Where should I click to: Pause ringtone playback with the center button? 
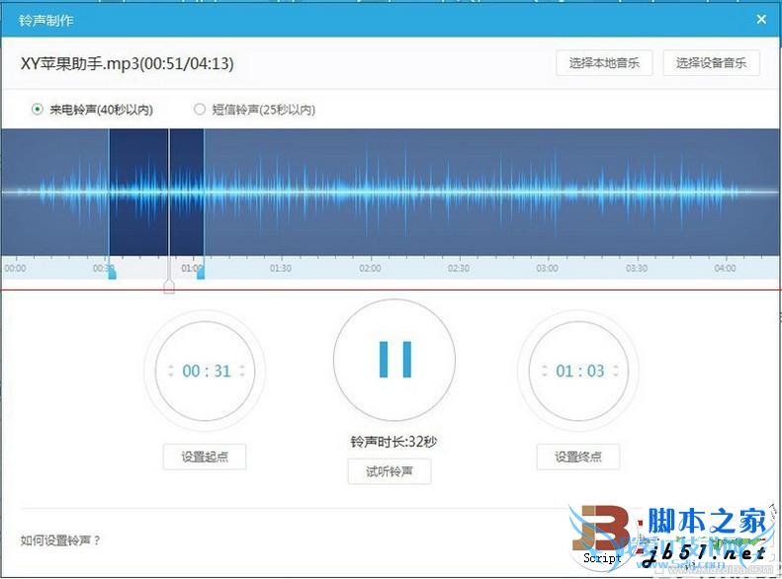pyautogui.click(x=394, y=360)
